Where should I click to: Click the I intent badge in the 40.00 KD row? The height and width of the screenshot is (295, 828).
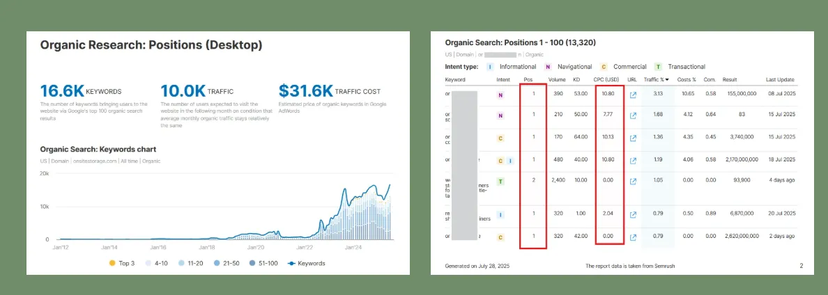510,161
